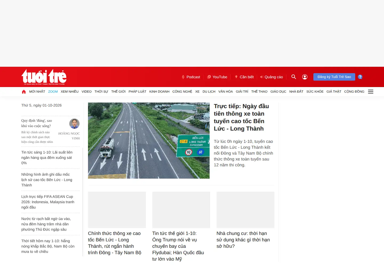Select the XEM NHIỀU menu item
The height and width of the screenshot is (267, 384).
pyautogui.click(x=70, y=92)
